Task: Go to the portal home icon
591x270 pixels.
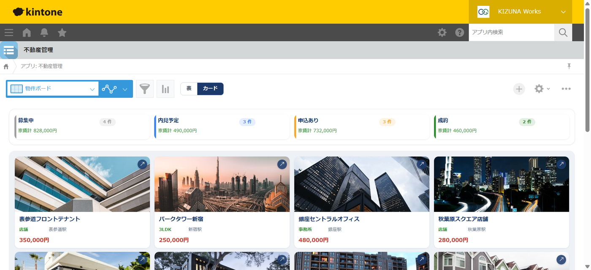Action: click(x=27, y=32)
